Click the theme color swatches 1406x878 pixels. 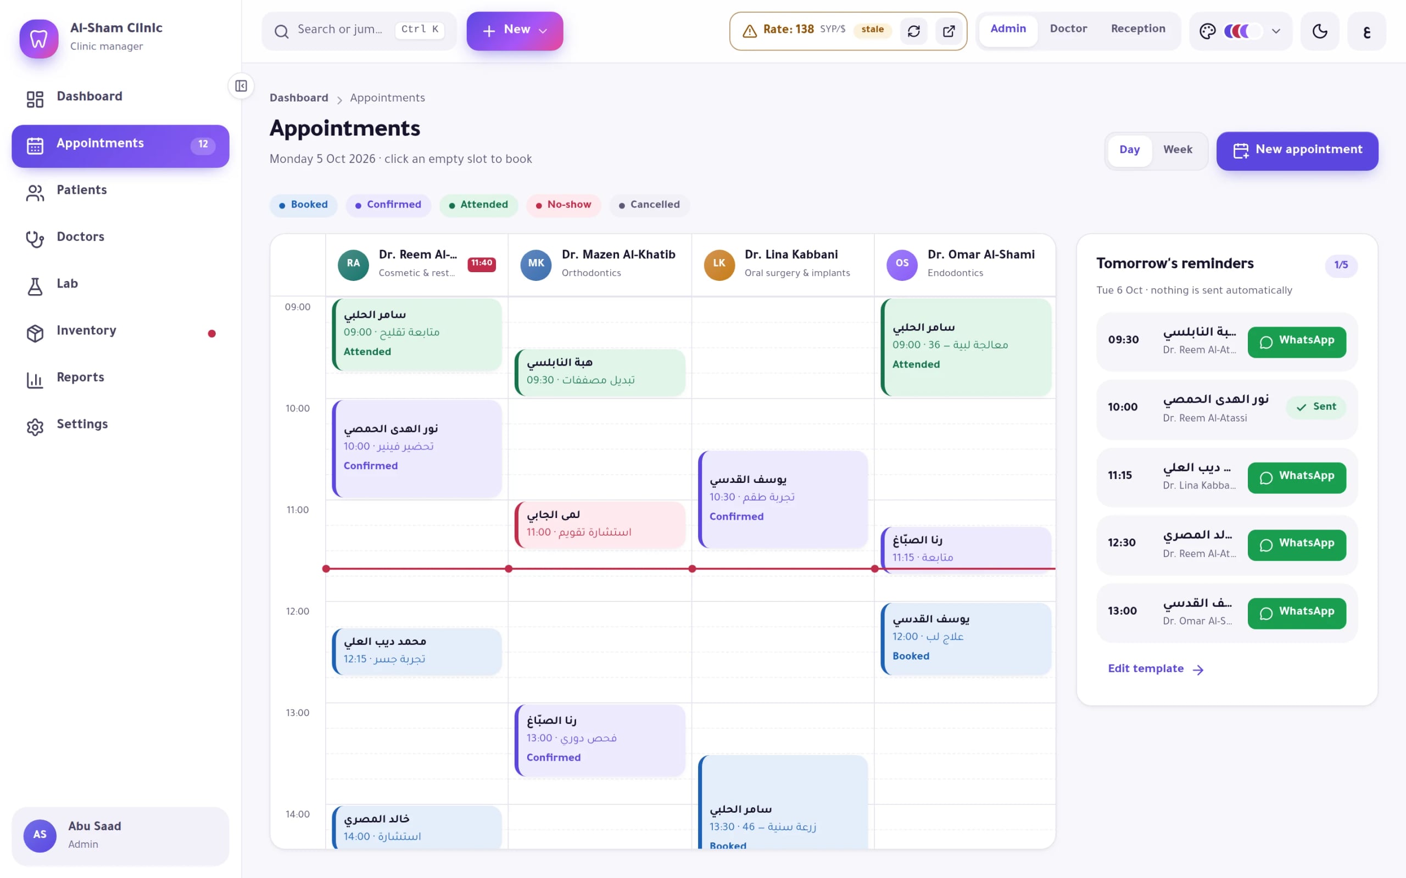(1243, 31)
